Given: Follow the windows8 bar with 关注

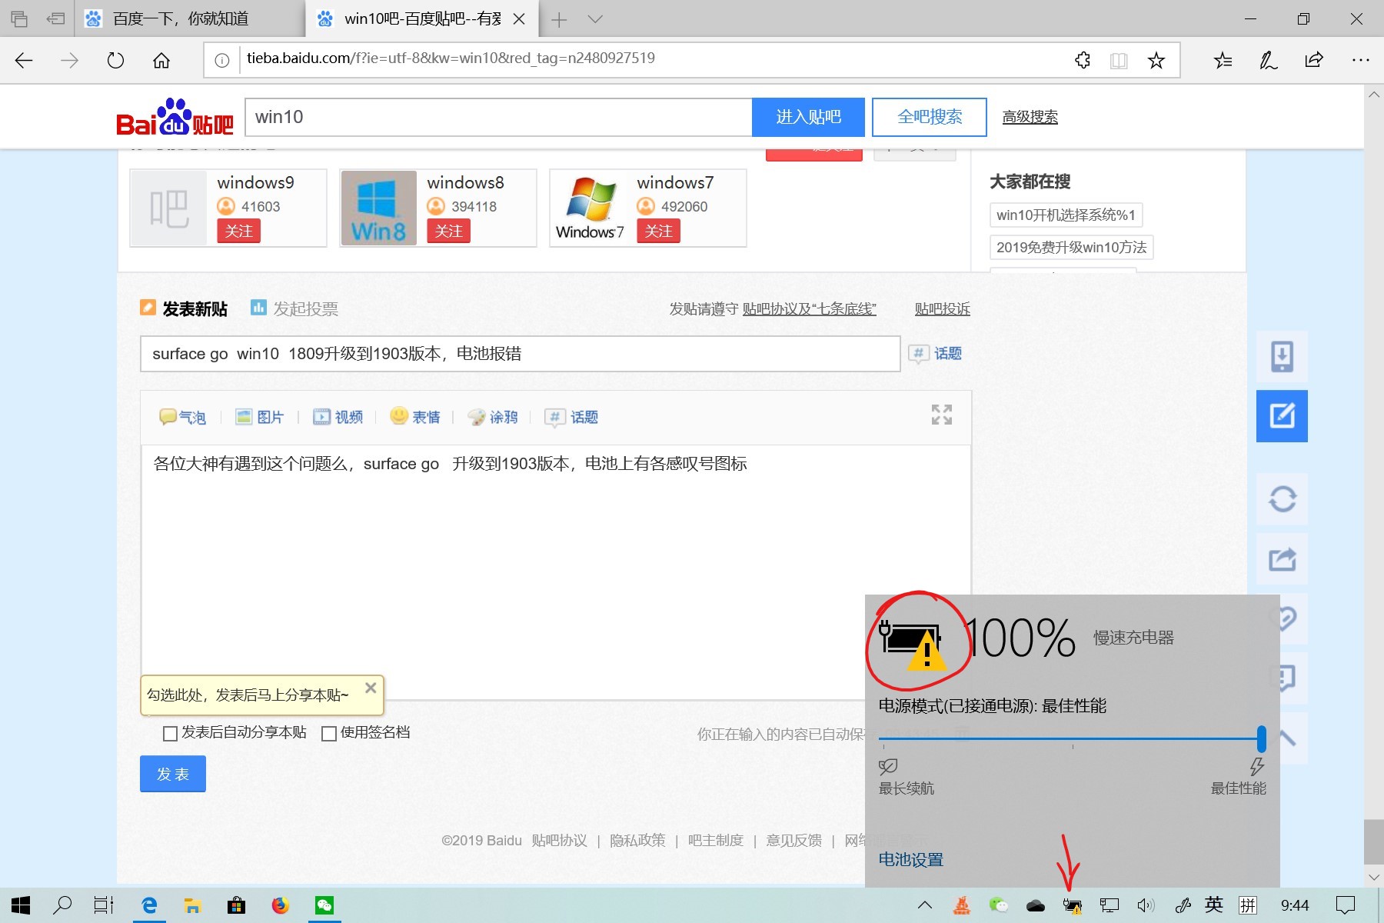Looking at the screenshot, I should (448, 231).
